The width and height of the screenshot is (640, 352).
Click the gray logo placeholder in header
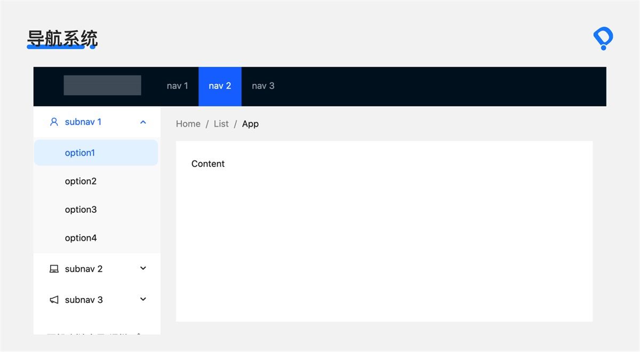point(102,85)
